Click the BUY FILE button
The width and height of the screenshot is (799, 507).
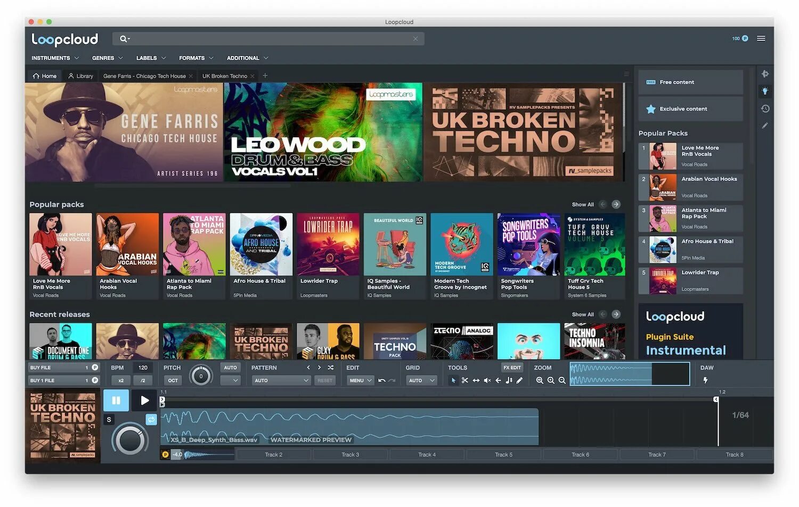click(x=64, y=368)
